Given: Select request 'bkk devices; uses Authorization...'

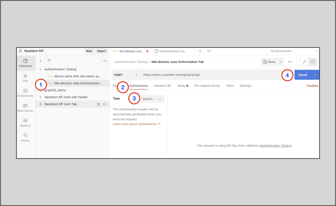Looking at the screenshot, I should (x=74, y=83).
